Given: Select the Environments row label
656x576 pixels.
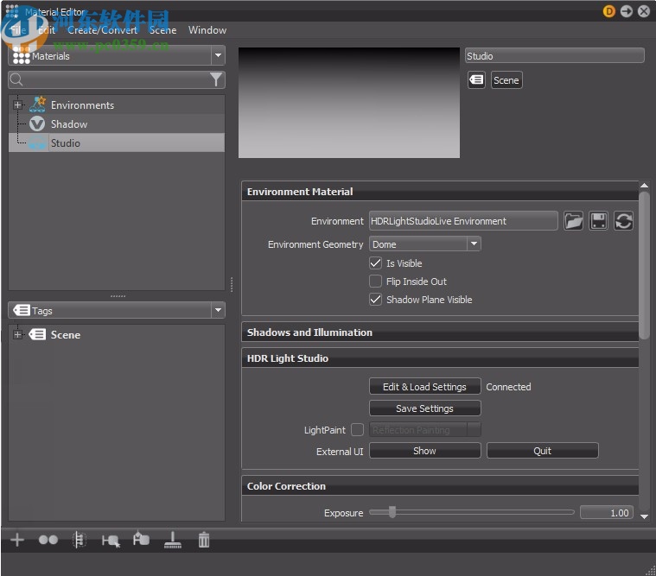Looking at the screenshot, I should click(x=82, y=104).
